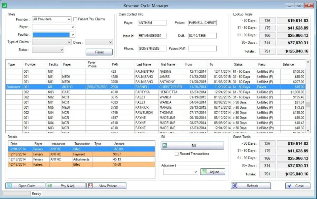This screenshot has width=317, height=199.
Task: Click the claims list vertical scrollbar thumb
Action: (308, 105)
